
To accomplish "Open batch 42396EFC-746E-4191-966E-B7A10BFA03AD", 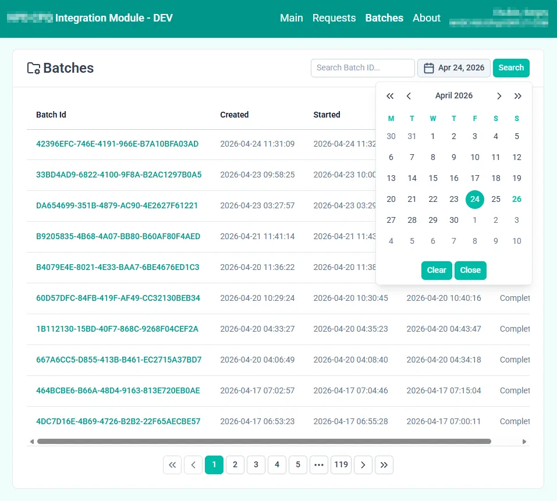I will click(x=117, y=144).
